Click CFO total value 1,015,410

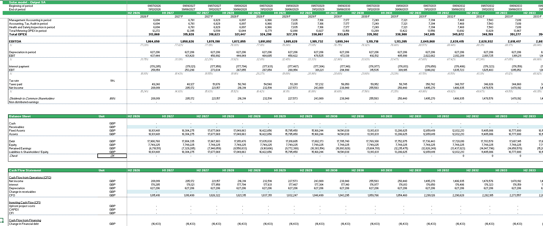coord(154,195)
